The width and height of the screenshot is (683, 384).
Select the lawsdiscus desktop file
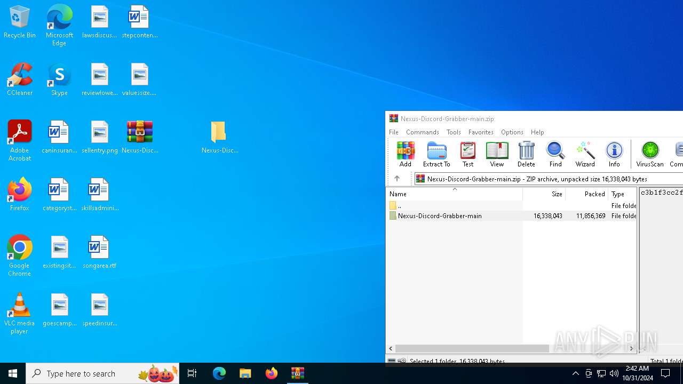coord(100,21)
